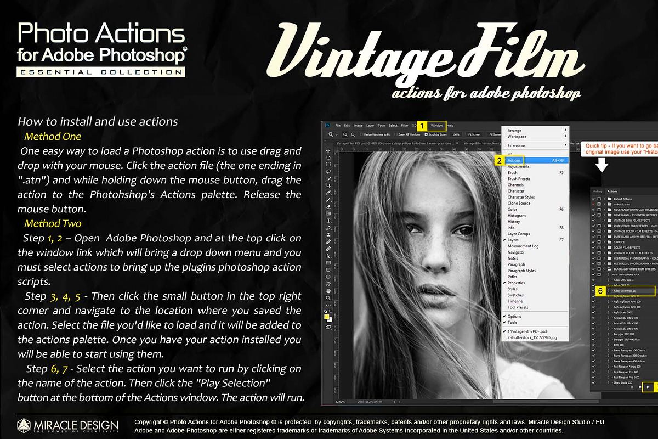Open the Filter menu
The image size is (658, 439).
405,126
